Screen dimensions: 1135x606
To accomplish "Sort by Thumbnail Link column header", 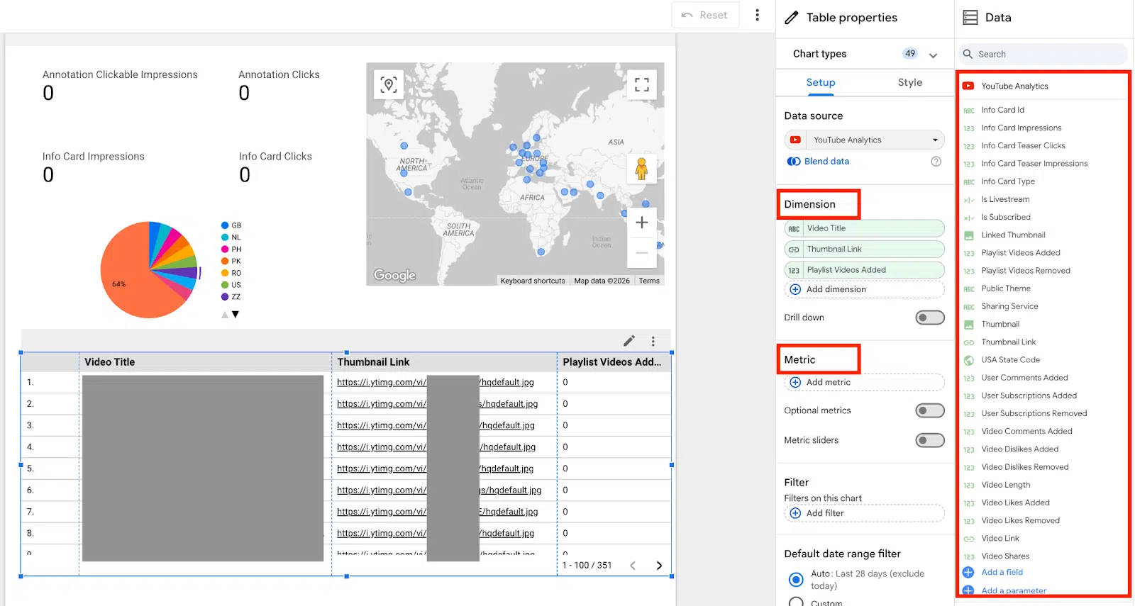I will point(373,362).
